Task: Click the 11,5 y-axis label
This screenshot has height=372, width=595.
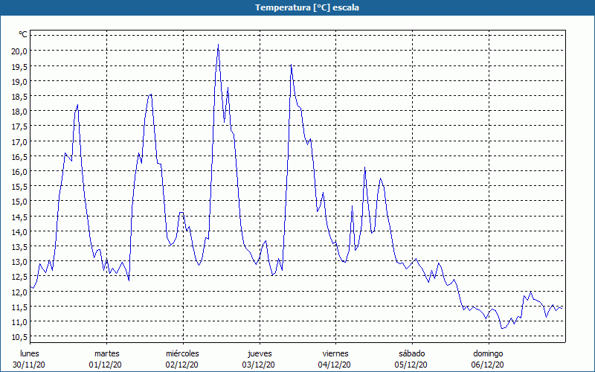Action: pos(19,307)
